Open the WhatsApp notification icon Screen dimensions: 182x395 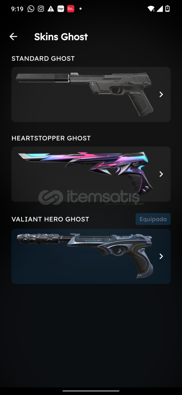[x=31, y=9]
